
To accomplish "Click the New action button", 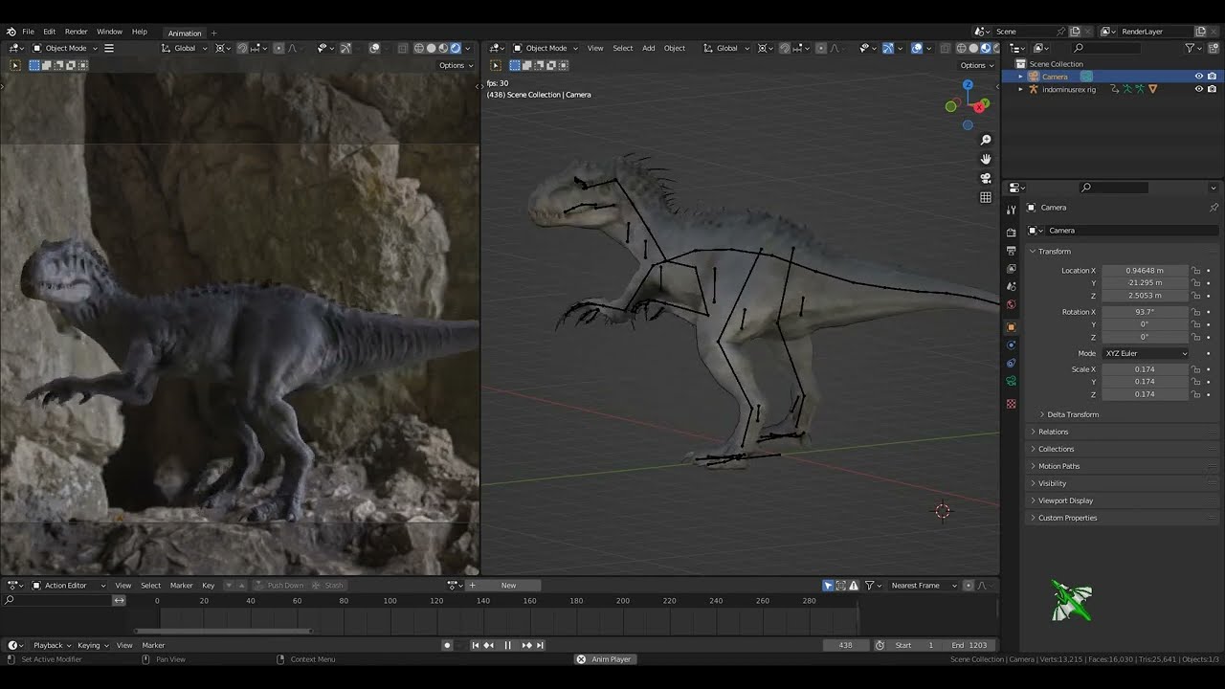I will click(509, 586).
